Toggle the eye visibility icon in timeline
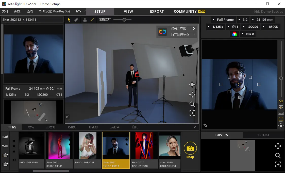Image resolution: width=285 pixels, height=173 pixels. 14,160
